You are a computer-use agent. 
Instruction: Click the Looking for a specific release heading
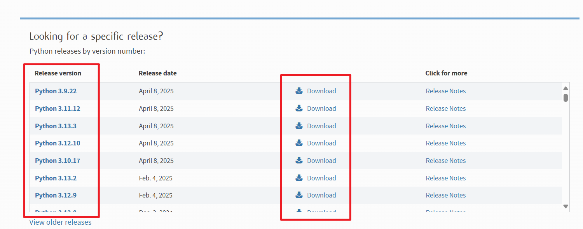pos(96,37)
